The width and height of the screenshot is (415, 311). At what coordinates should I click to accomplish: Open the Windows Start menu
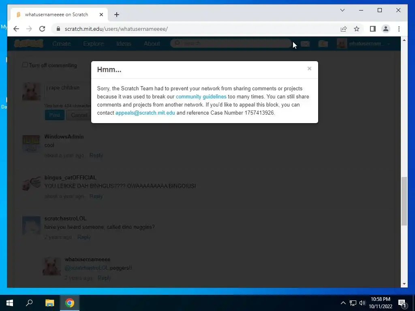coord(10,303)
